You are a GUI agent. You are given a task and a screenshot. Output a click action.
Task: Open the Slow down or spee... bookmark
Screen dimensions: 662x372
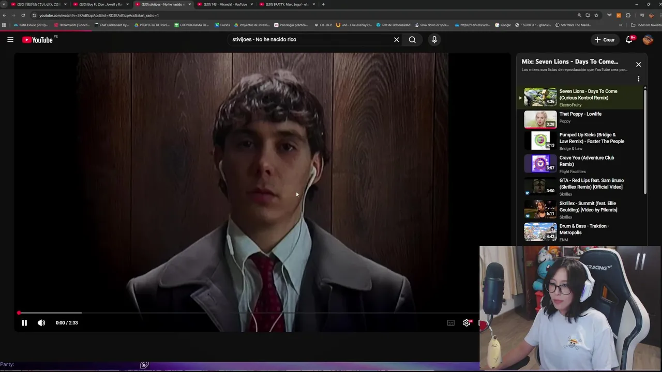431,25
